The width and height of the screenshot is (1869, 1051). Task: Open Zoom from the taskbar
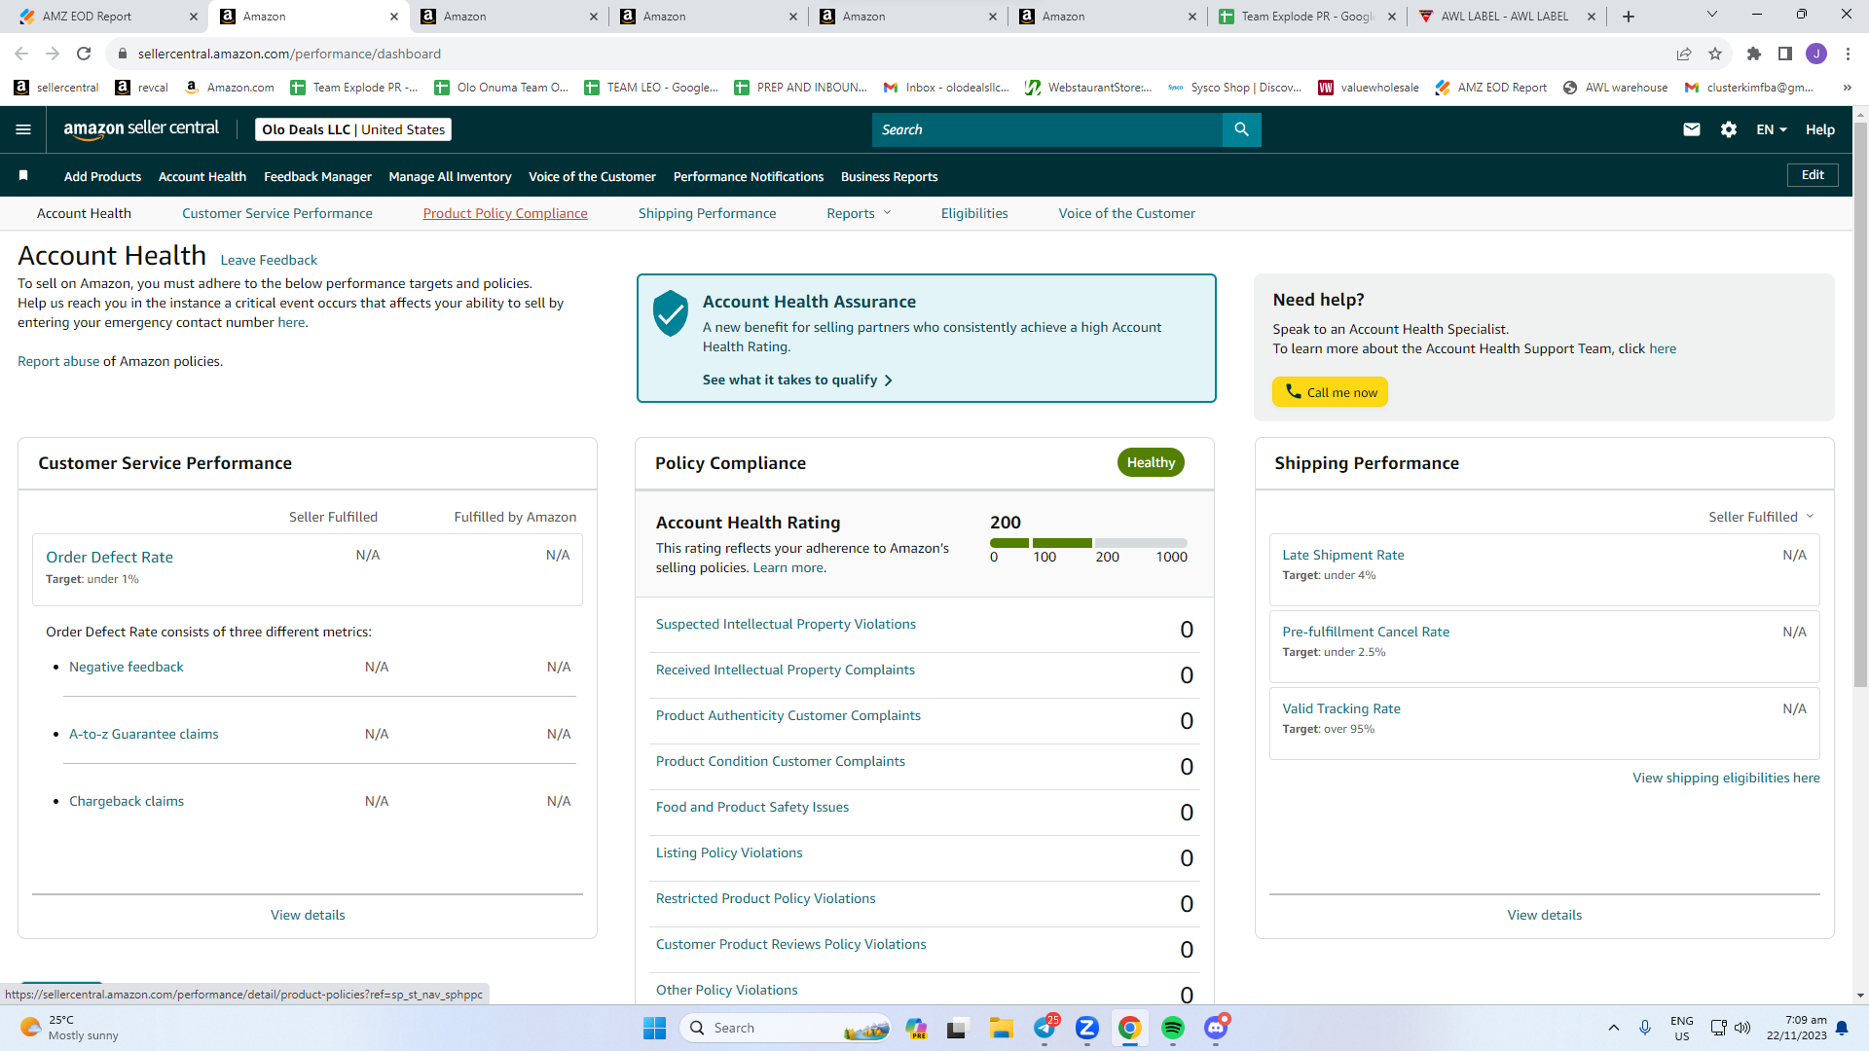click(x=1087, y=1028)
